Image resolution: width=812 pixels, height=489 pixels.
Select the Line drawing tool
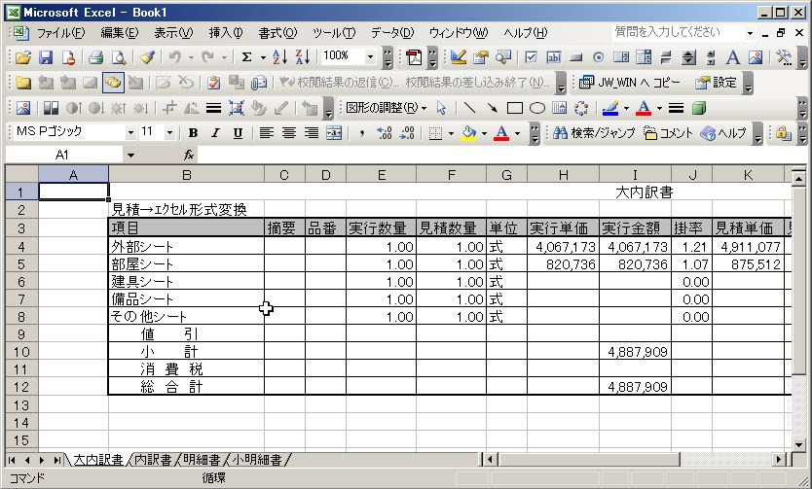click(x=469, y=108)
